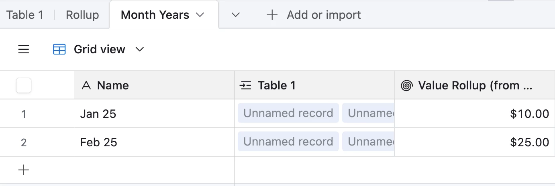The image size is (555, 186).
Task: Open the views sidebar hamburger icon
Action: tap(24, 50)
